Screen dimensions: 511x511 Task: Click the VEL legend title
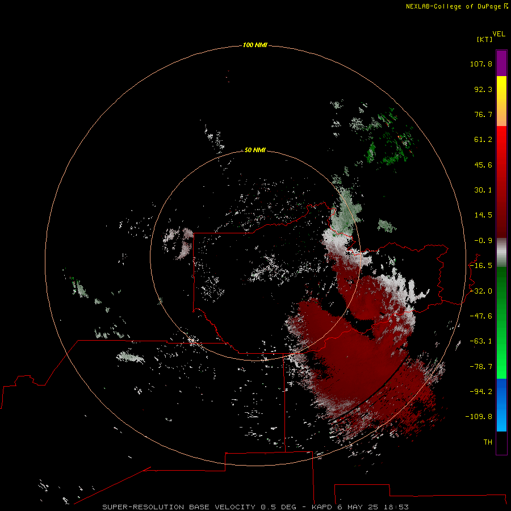499,34
